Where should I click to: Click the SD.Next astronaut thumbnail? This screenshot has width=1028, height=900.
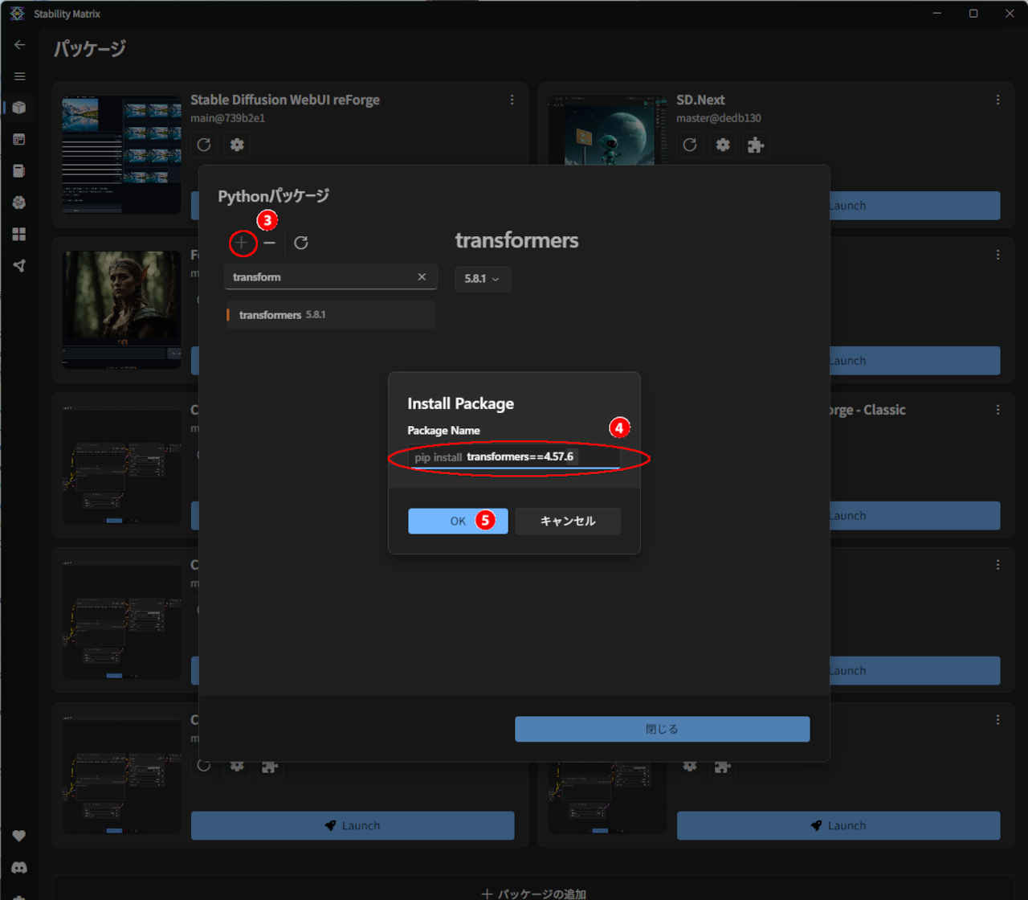pyautogui.click(x=608, y=130)
